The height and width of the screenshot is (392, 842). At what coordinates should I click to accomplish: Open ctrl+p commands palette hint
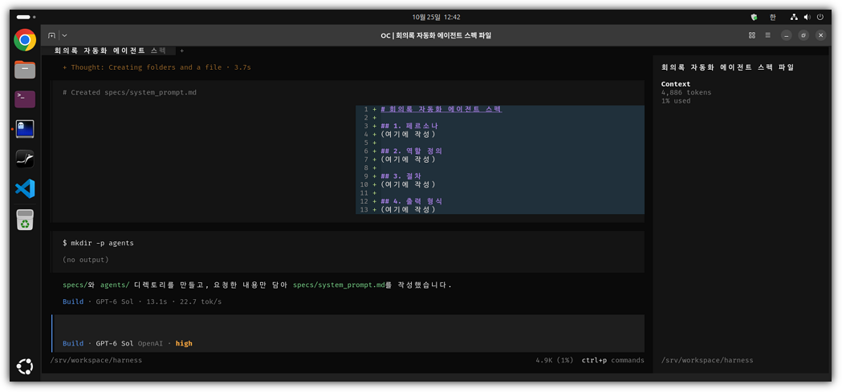click(x=612, y=361)
